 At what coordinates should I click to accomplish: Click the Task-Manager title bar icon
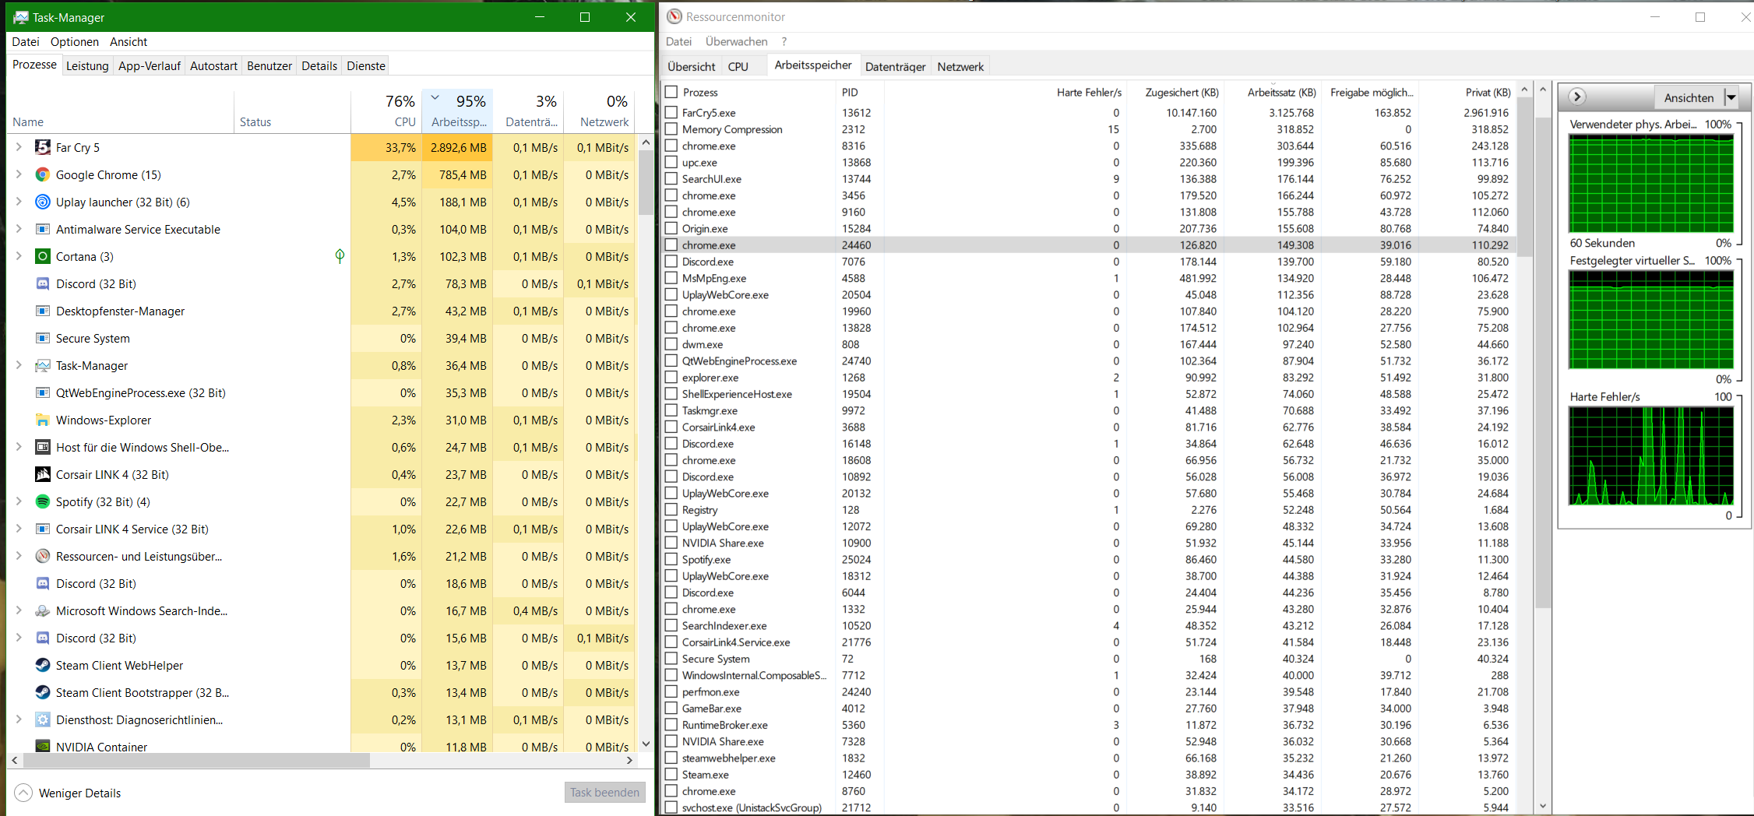tap(21, 17)
